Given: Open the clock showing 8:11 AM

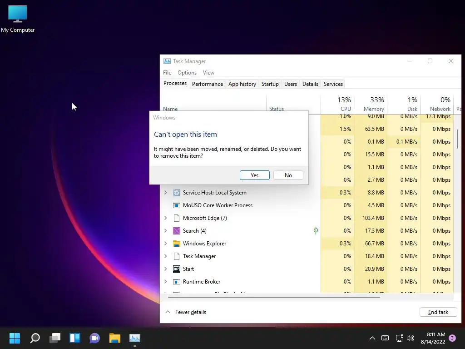Looking at the screenshot, I should (x=433, y=338).
